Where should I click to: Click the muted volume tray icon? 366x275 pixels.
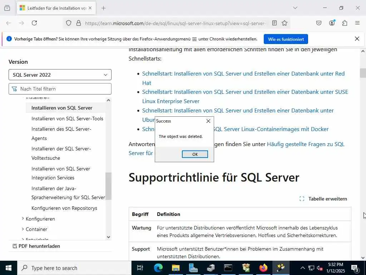coord(320,268)
